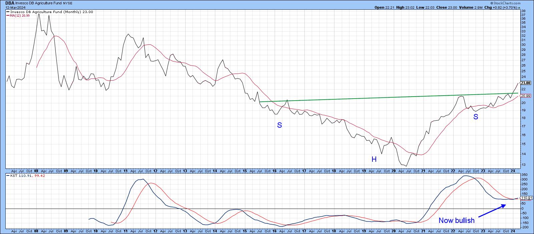This screenshot has width=534, height=234.
Task: Select the Monthly price series legend entry
Action: coord(49,12)
